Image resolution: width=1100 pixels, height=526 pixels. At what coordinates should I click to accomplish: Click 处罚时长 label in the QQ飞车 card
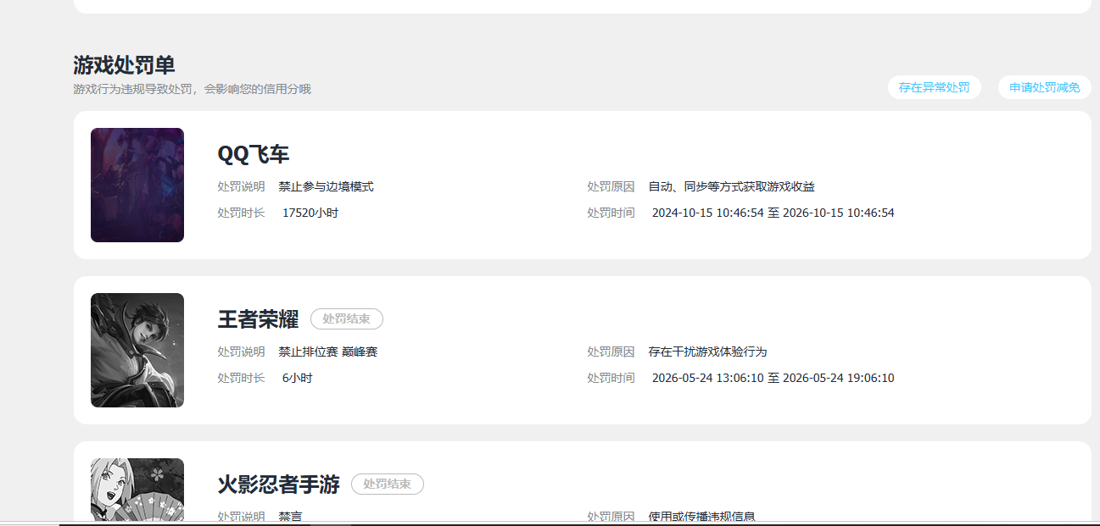click(x=241, y=213)
